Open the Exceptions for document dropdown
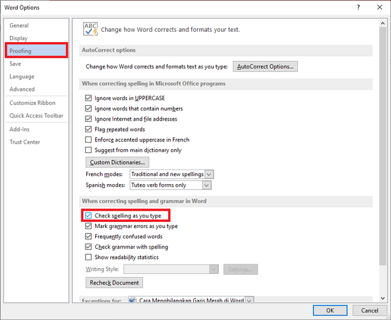Viewport: 391px width, 320px height. coord(249,300)
